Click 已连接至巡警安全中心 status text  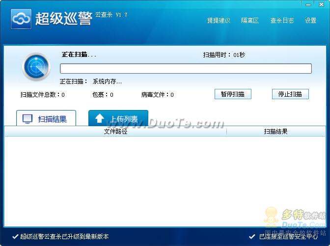[289, 237]
